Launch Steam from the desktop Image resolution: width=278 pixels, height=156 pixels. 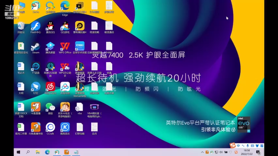[x=36, y=48]
